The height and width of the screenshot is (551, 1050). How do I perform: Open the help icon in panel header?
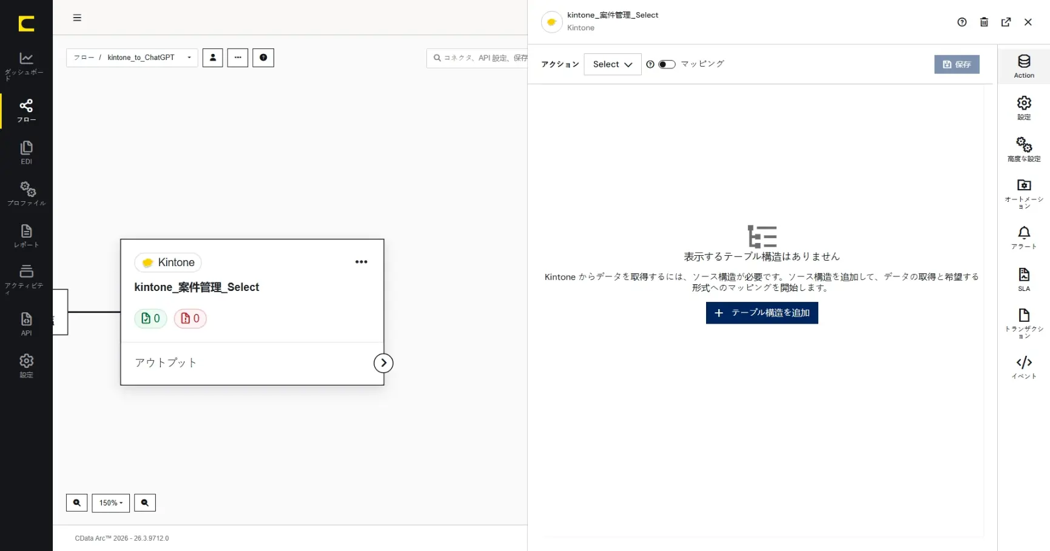pos(962,22)
